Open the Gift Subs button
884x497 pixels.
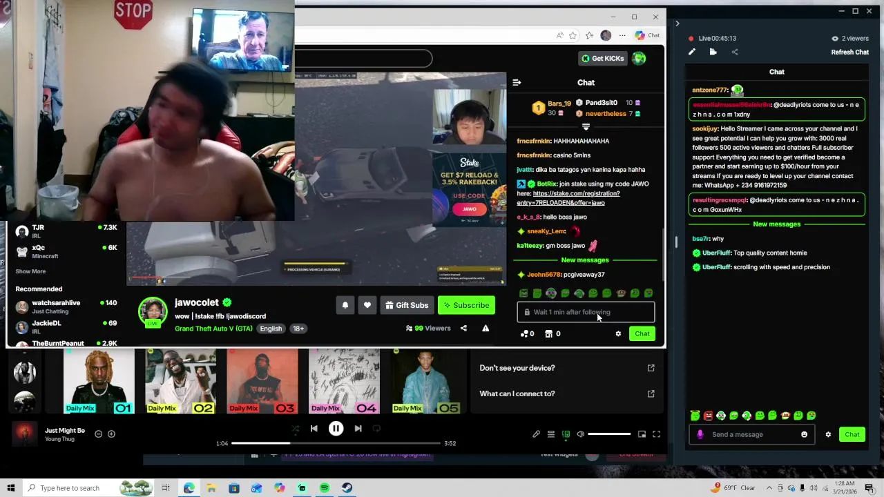(407, 305)
